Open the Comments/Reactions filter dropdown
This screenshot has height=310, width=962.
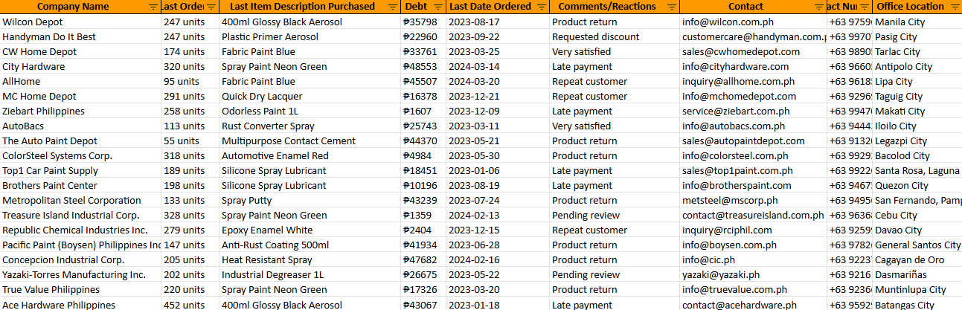click(x=671, y=7)
